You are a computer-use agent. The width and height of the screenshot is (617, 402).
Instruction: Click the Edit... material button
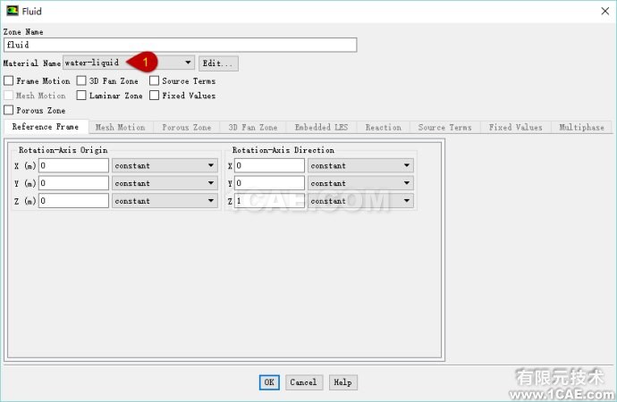click(218, 63)
